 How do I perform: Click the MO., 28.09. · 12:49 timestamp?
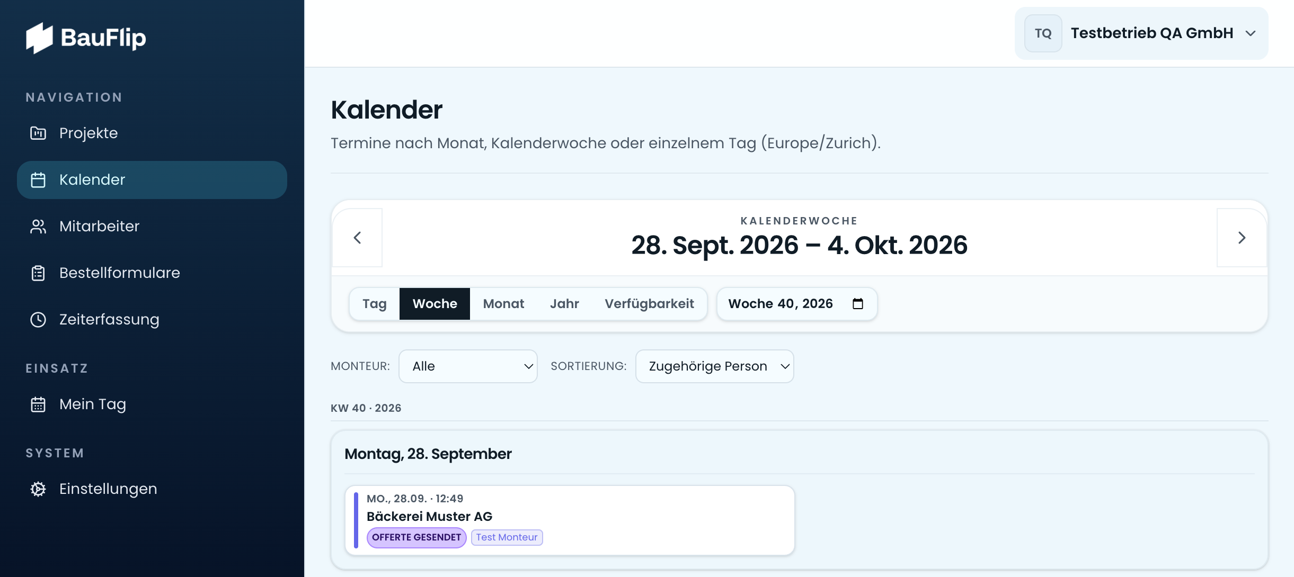(x=415, y=499)
